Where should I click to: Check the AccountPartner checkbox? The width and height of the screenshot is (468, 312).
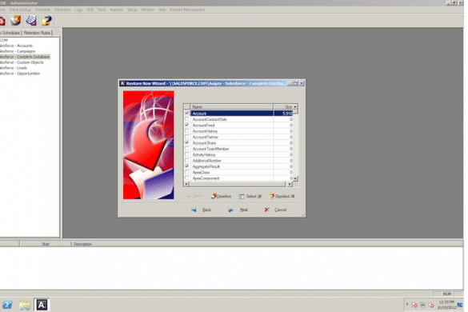187,137
